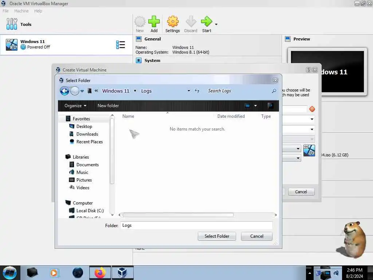Click the Logs breadcrumb segment
Image resolution: width=373 pixels, height=280 pixels.
[146, 91]
